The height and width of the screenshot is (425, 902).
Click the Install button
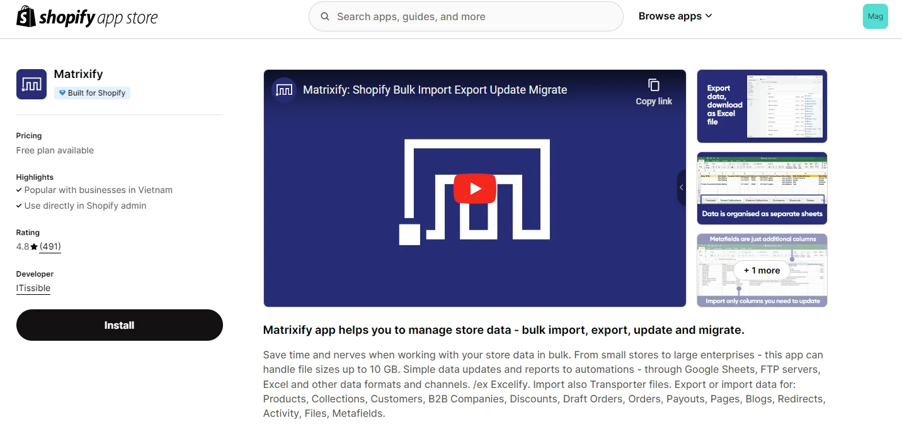click(120, 325)
